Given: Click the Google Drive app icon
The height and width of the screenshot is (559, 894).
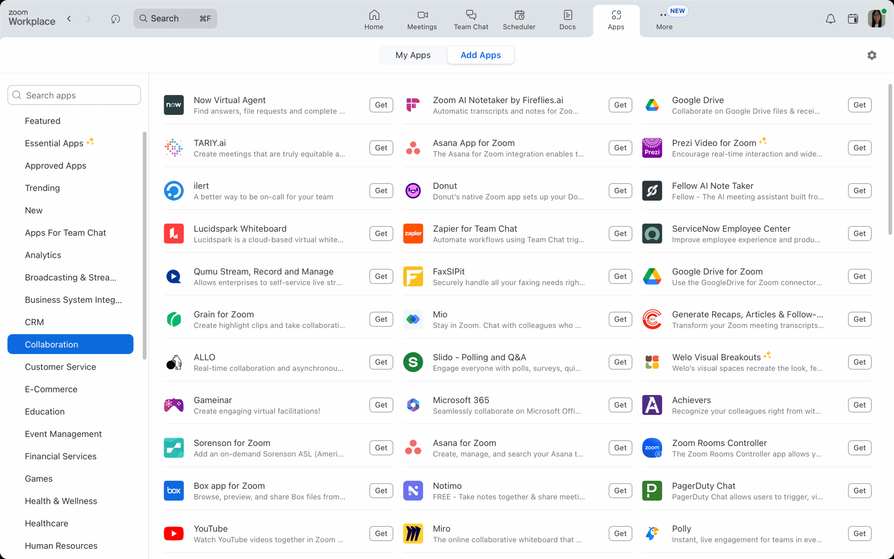Looking at the screenshot, I should 652,105.
